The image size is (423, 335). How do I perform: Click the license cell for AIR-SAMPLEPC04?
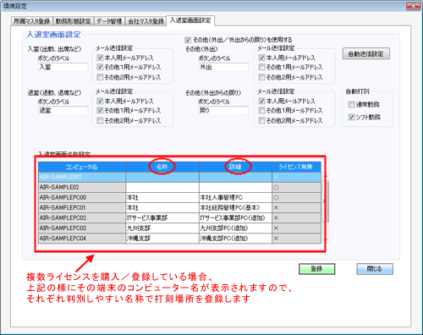click(296, 239)
